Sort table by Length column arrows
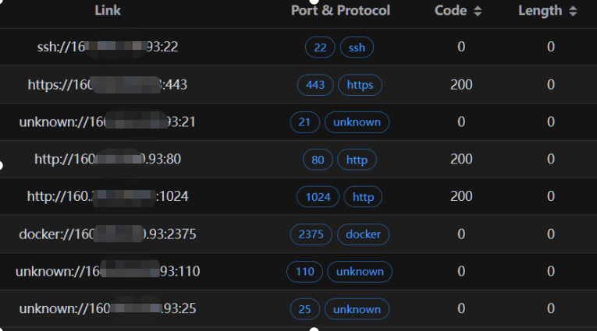The width and height of the screenshot is (597, 331). [x=573, y=11]
